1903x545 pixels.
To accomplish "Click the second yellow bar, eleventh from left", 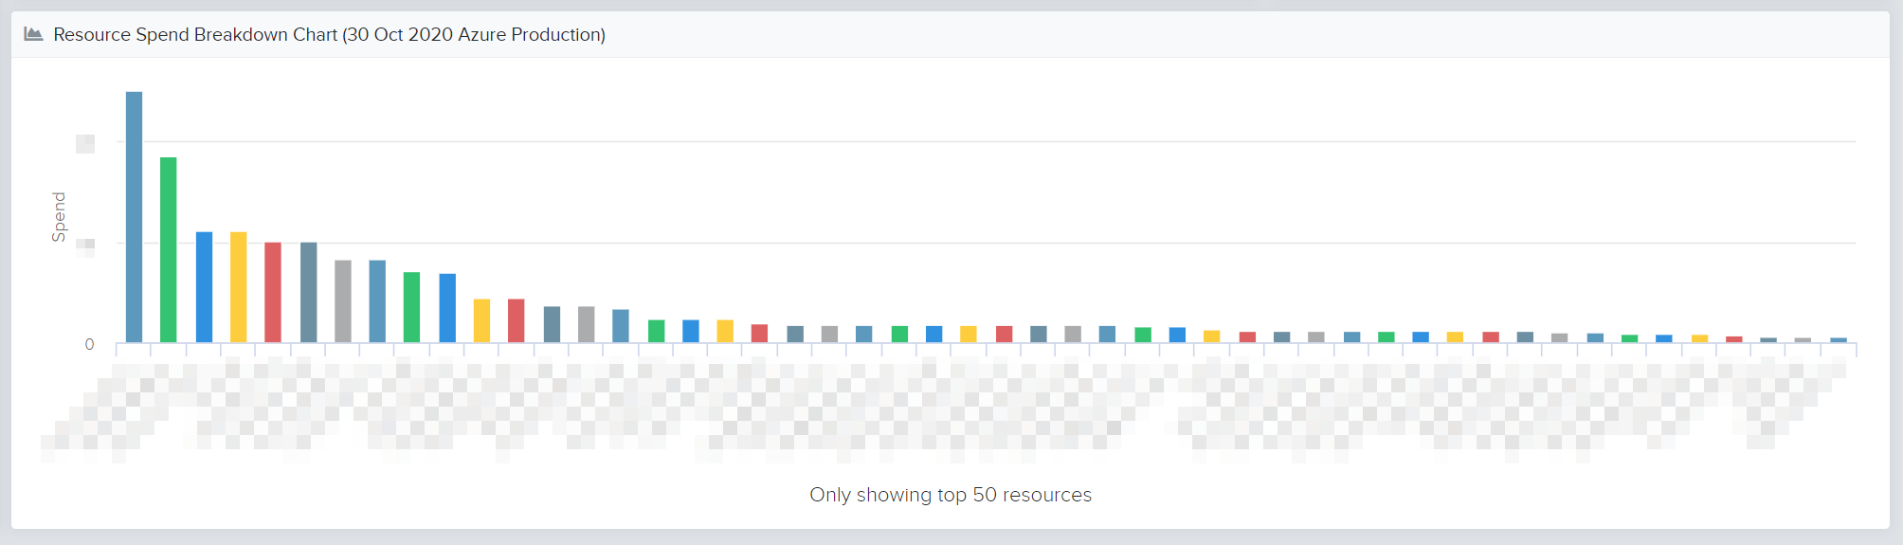I will click(481, 320).
